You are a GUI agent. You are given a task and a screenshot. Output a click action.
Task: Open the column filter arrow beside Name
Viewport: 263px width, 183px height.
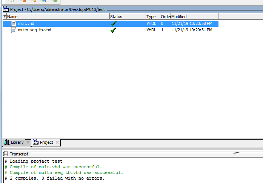tap(5, 17)
